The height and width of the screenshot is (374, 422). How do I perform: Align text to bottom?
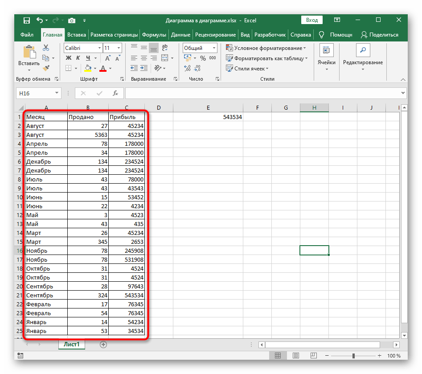coord(154,48)
